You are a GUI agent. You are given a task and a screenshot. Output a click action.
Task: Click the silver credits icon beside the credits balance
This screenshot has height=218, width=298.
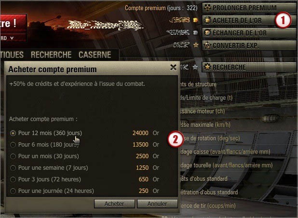click(x=196, y=33)
